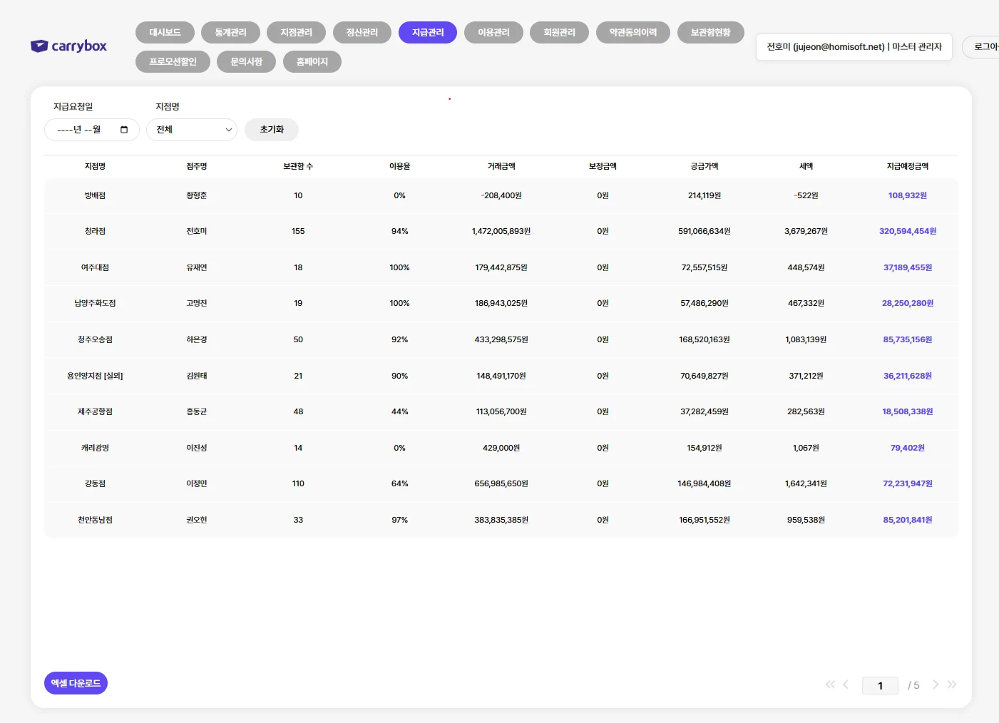The image size is (999, 723).
Task: Click the 지급요청일 date input field
Action: tap(92, 130)
